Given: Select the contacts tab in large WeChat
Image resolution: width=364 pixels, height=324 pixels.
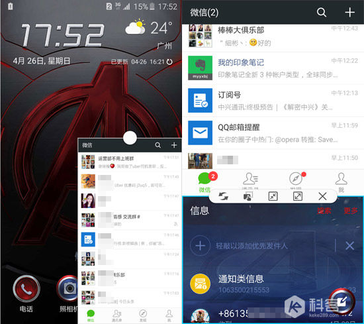Looking at the screenshot, I should (250, 182).
